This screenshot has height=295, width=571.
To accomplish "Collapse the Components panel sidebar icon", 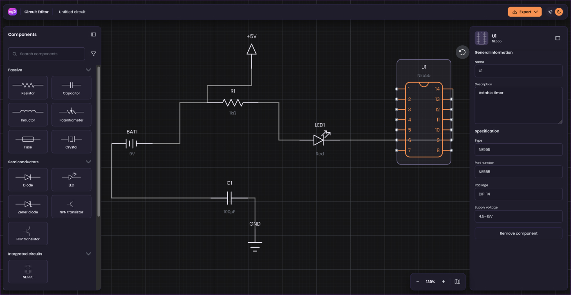I will point(93,35).
